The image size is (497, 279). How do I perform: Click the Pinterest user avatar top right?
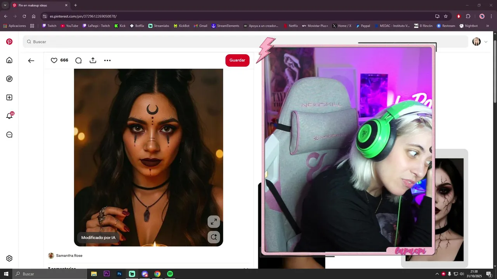click(476, 42)
